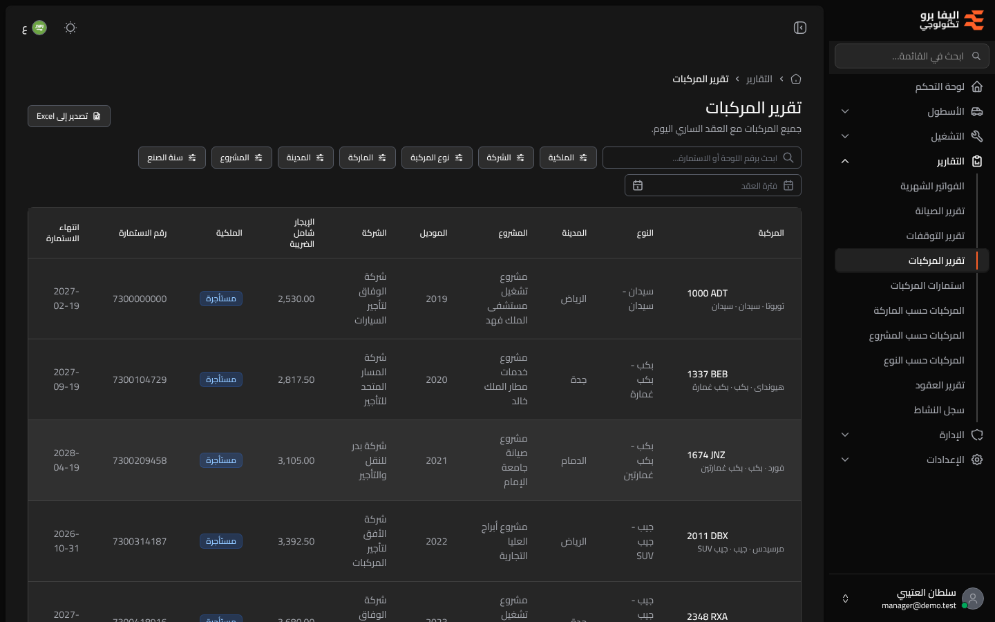Open the نوع المركبة filter dropdown
This screenshot has height=622, width=995.
coord(437,158)
